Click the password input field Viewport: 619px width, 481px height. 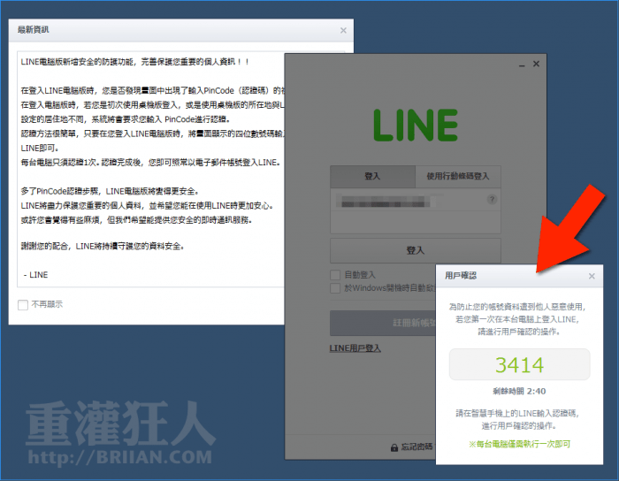pyautogui.click(x=416, y=222)
